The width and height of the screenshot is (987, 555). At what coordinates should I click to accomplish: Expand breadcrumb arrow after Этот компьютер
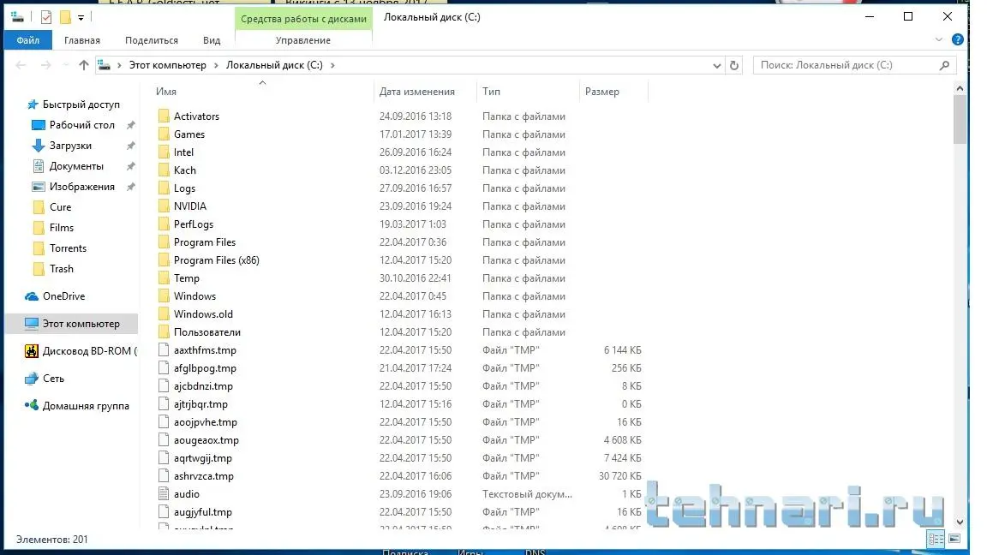click(216, 65)
